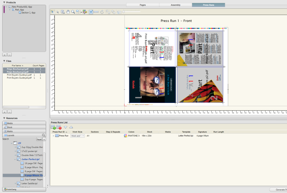Click the marks wizard wand icon
The width and height of the screenshot is (287, 193).
pos(85,12)
